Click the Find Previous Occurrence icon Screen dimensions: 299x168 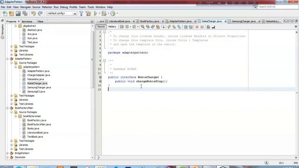pyautogui.click(x=148, y=27)
